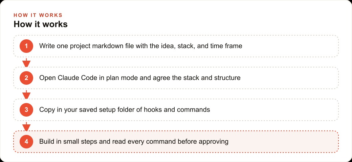352x162 pixels.
Task: Click the step 2 dashed card empty area
Action: pos(290,78)
